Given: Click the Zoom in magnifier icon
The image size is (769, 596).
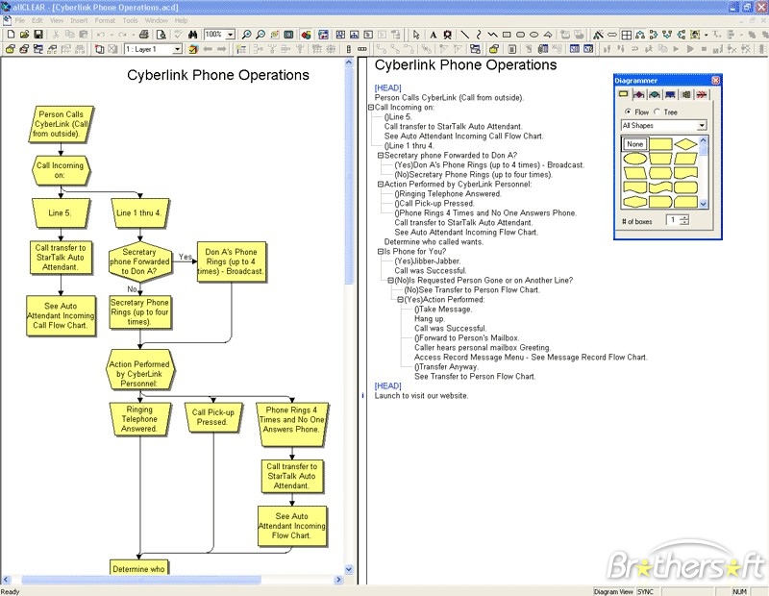Looking at the screenshot, I should click(247, 35).
